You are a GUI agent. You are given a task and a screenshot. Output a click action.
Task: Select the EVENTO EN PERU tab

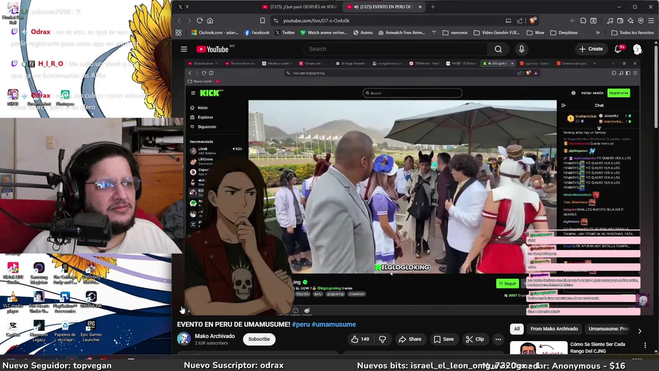pyautogui.click(x=384, y=7)
